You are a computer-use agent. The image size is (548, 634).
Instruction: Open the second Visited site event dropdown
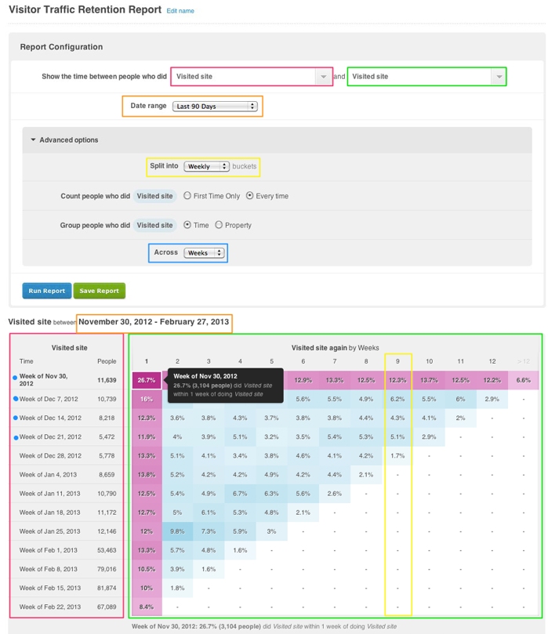pyautogui.click(x=426, y=77)
